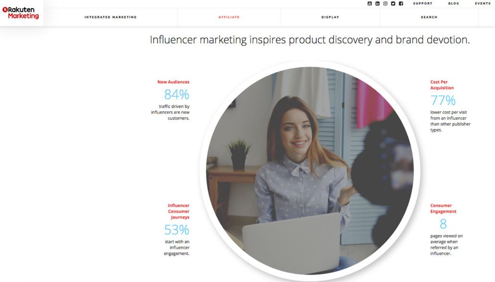495x282 pixels.
Task: Open the LinkedIn social icon
Action: coord(377,3)
